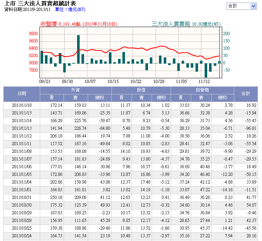Select the date cell 2013/11/14
Image resolution: width=262 pixels, height=241 pixels.
(x=22, y=121)
